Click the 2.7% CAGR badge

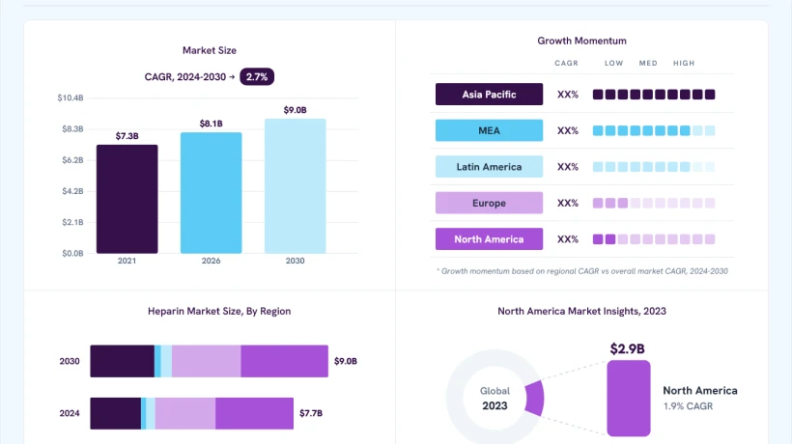click(x=257, y=76)
